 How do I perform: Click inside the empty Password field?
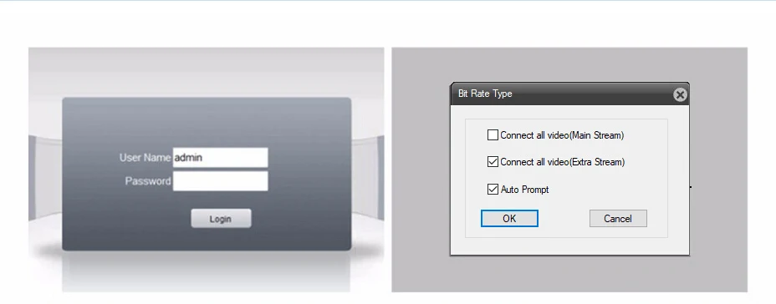pyautogui.click(x=220, y=181)
